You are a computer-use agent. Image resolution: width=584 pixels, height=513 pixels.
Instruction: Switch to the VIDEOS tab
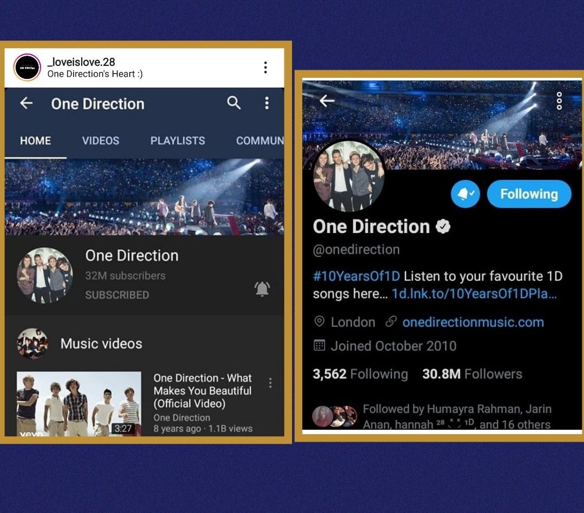point(101,141)
